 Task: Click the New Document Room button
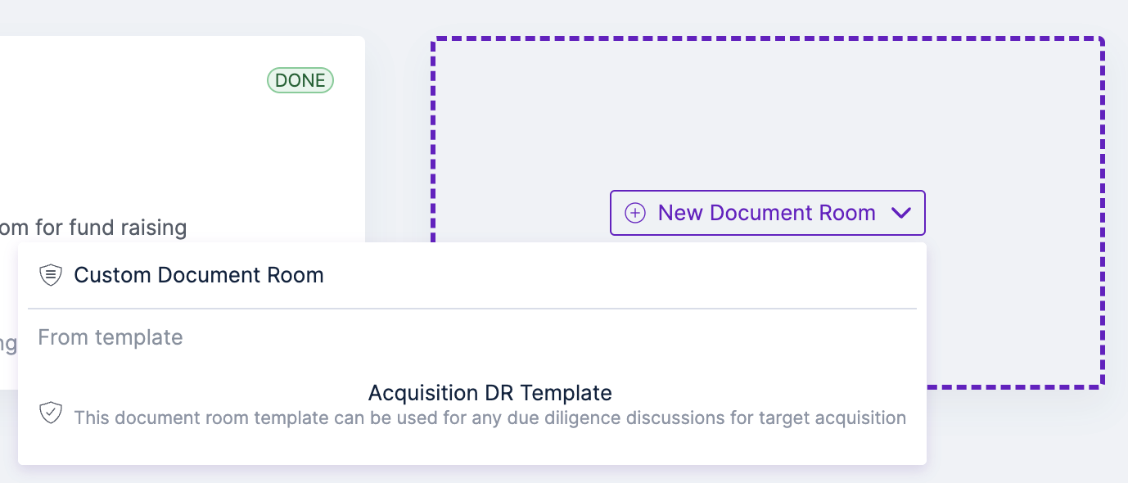(x=767, y=213)
